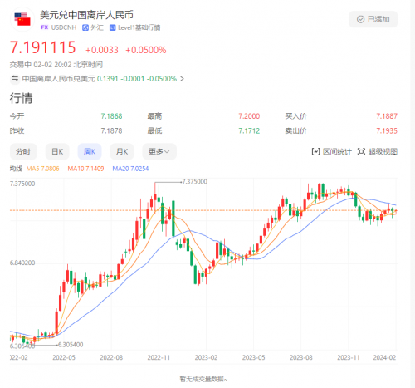Click the change value +0.0033
Image resolution: width=415 pixels, height=388 pixels.
[x=102, y=50]
